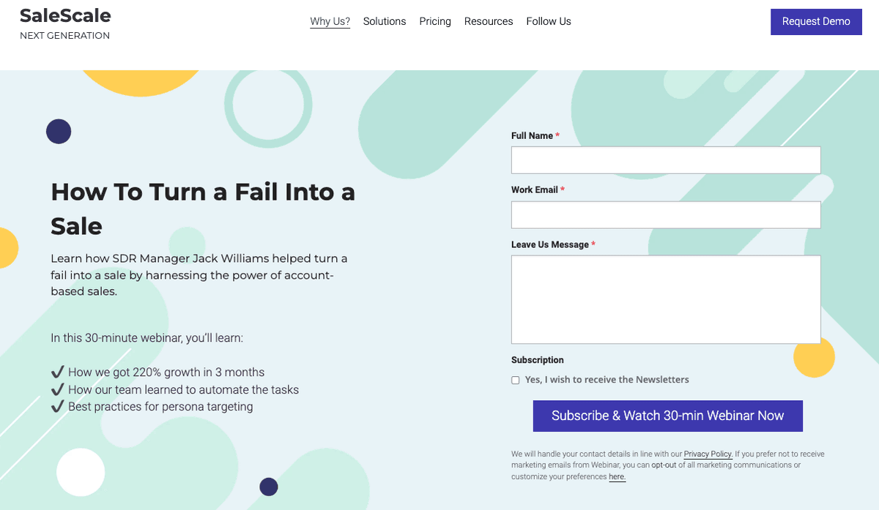Screen dimensions: 879x510
Task: Open the Solutions menu item
Action: pyautogui.click(x=385, y=21)
